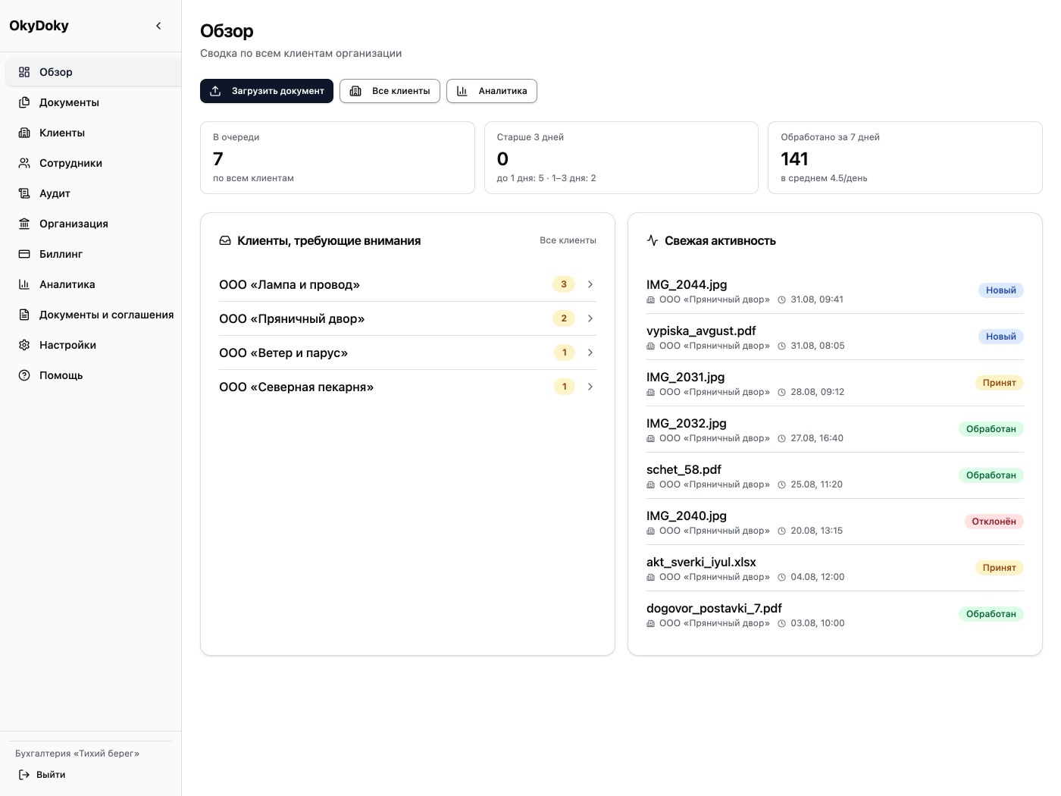Select the schet_58.pdf activity entry
The image size is (1061, 796).
pyautogui.click(x=835, y=475)
